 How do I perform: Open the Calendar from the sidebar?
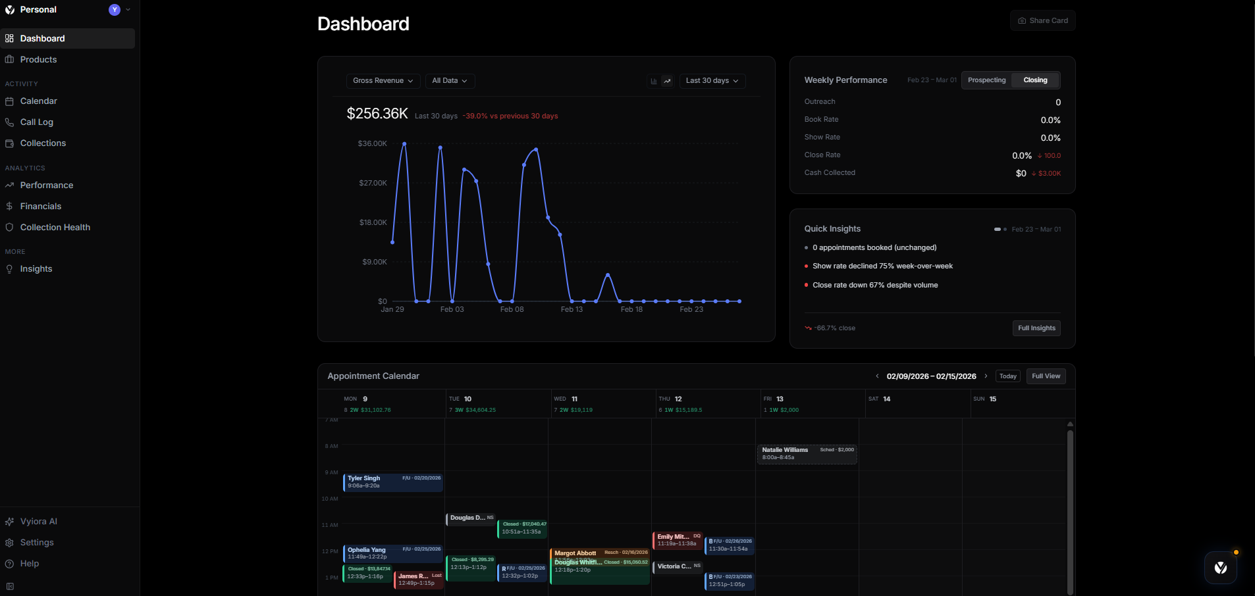10,101
